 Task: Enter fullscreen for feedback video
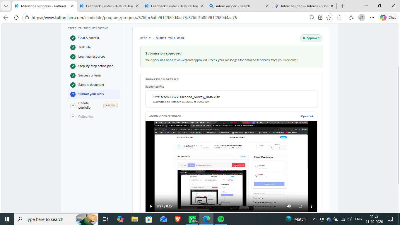pos(300,206)
